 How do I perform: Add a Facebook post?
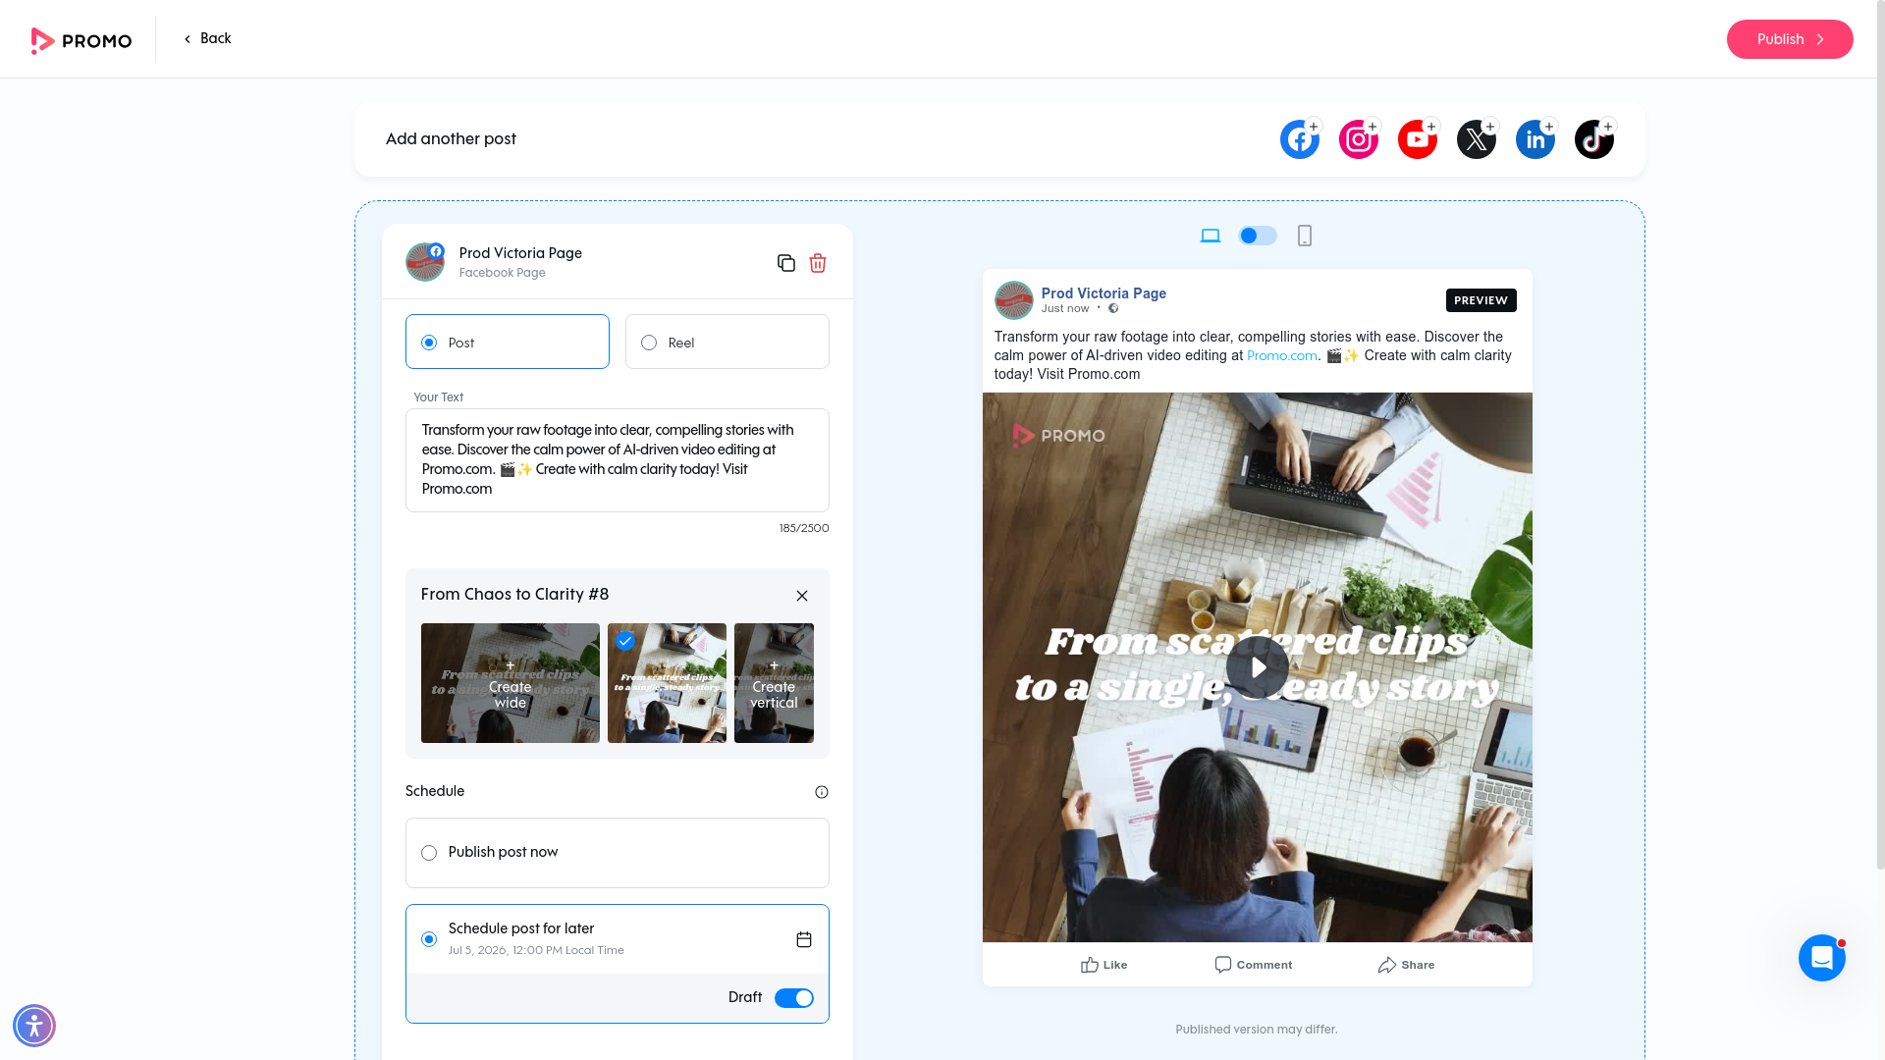click(1300, 139)
